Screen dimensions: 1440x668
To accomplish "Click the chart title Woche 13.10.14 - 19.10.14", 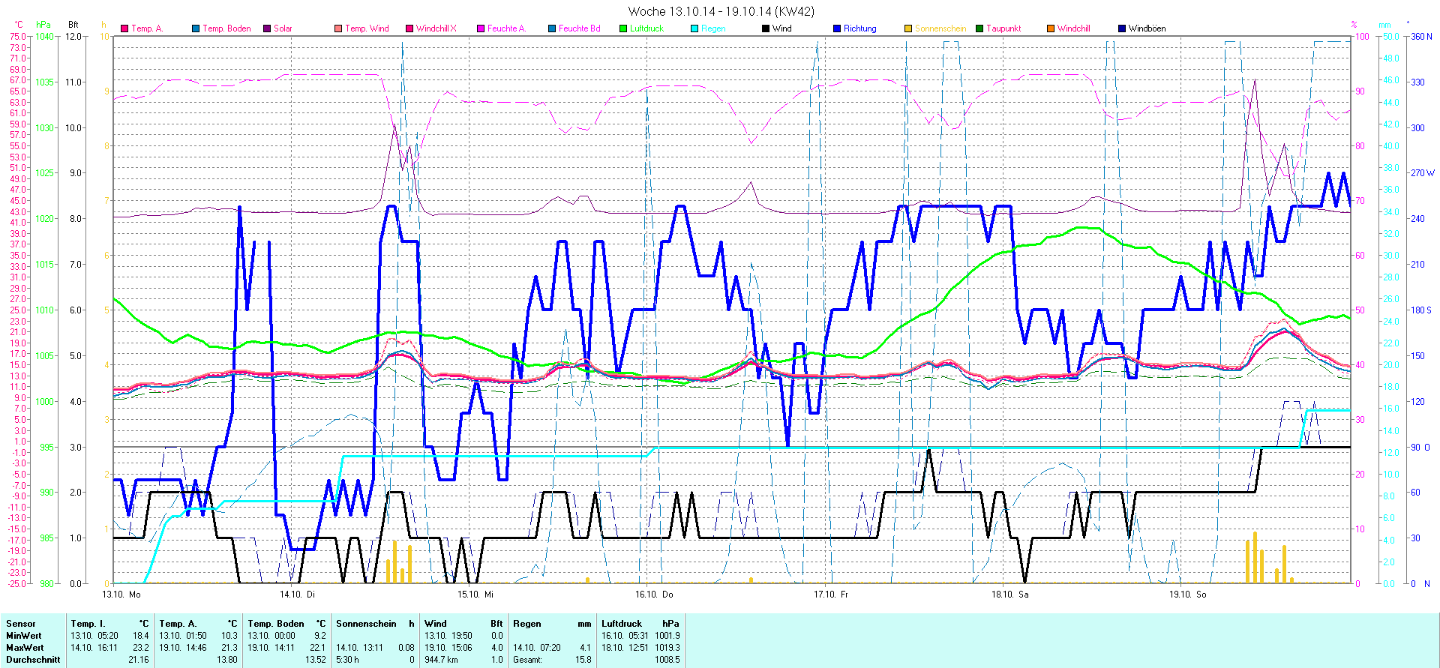I will (720, 11).
